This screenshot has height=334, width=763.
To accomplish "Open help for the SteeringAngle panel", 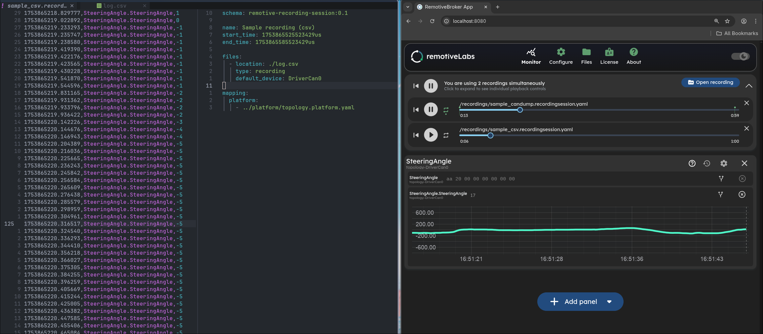I will [x=692, y=163].
